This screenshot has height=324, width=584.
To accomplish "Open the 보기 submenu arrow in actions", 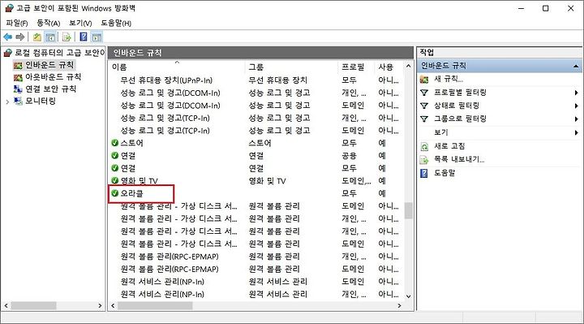I will 576,132.
